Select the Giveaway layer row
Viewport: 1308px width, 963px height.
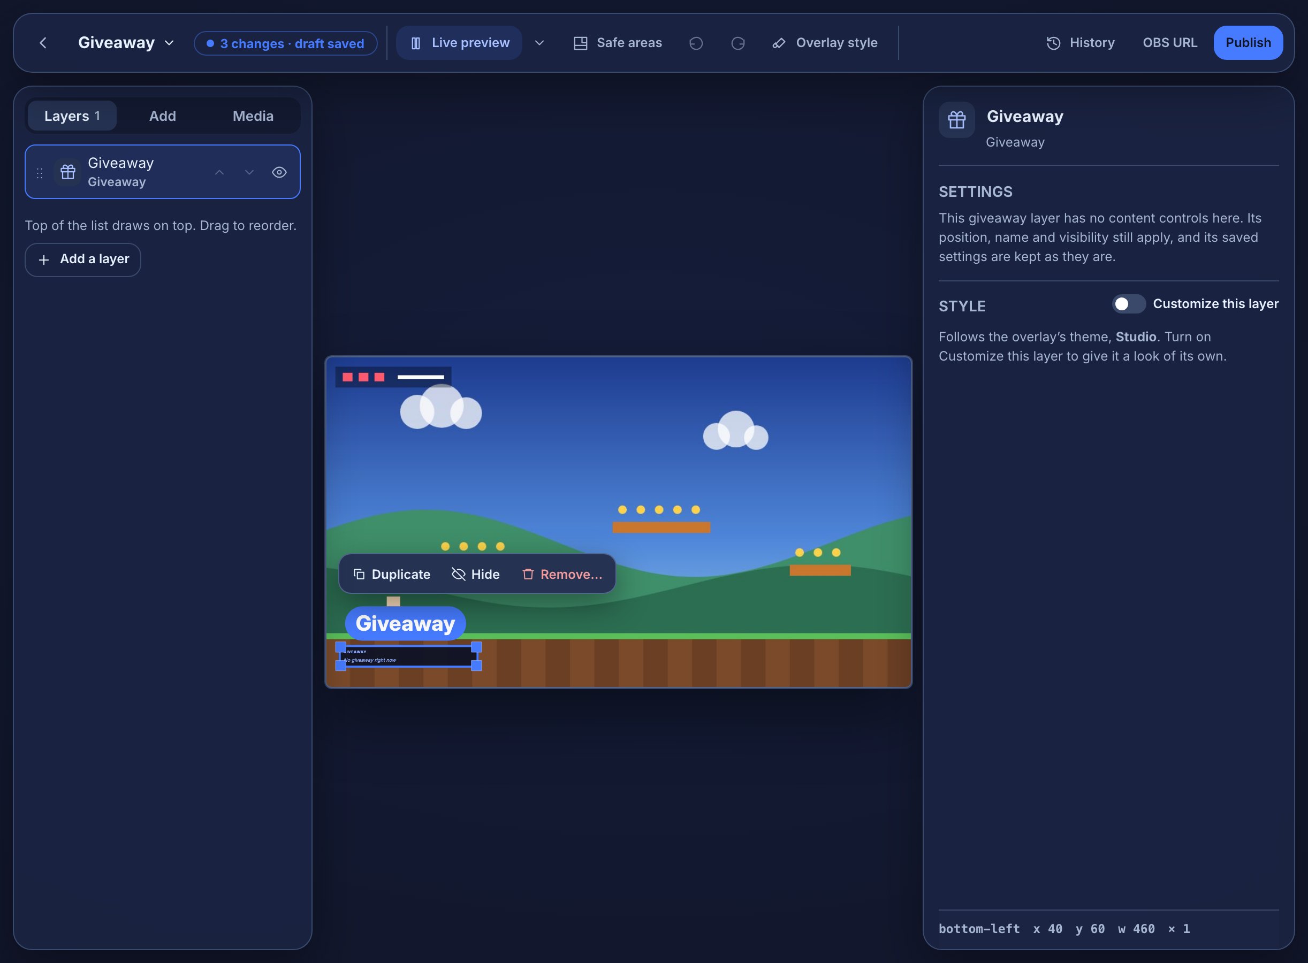(x=163, y=172)
